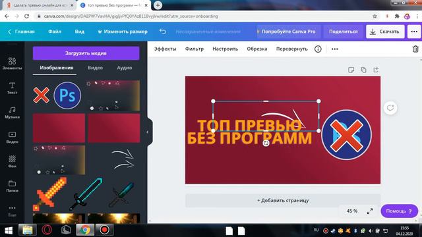
Task: Open the Elements sidebar panel
Action: 12,63
